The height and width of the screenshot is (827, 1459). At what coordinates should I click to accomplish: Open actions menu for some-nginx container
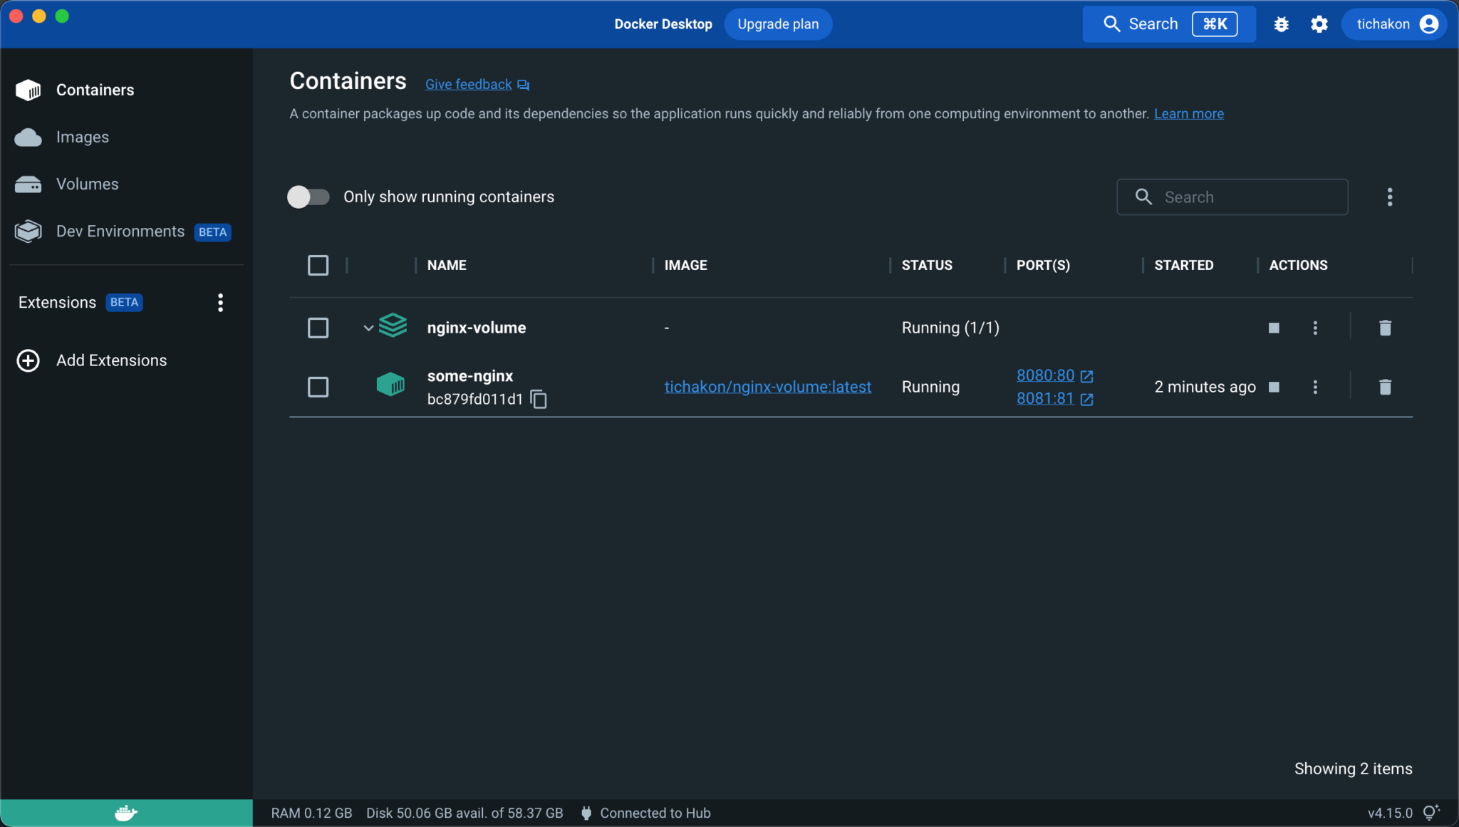tap(1314, 387)
